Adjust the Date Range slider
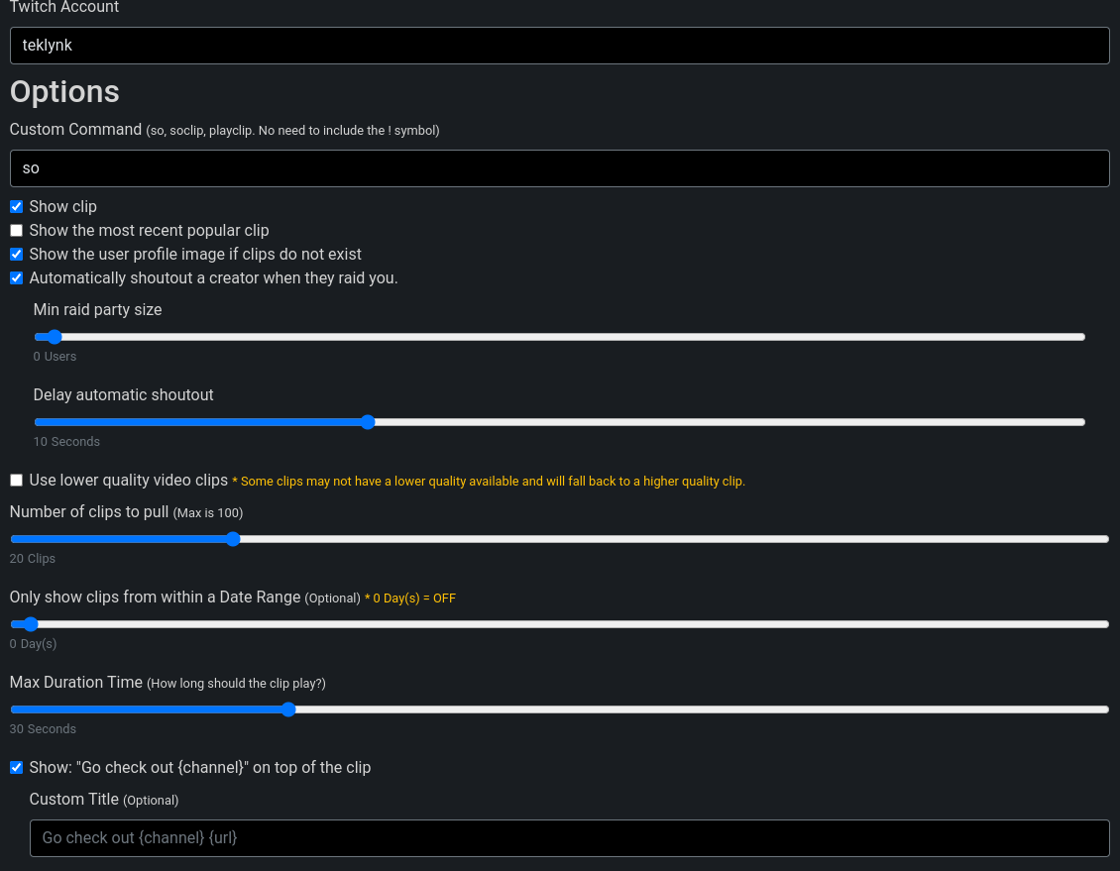Image resolution: width=1120 pixels, height=871 pixels. (29, 624)
